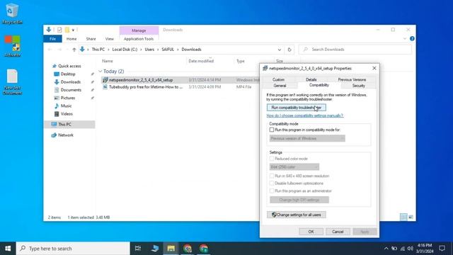Open the notification center icon

tap(442, 249)
